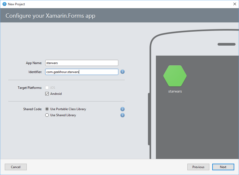The image size is (239, 175).
Task: Go back with the Previous button
Action: pyautogui.click(x=198, y=167)
